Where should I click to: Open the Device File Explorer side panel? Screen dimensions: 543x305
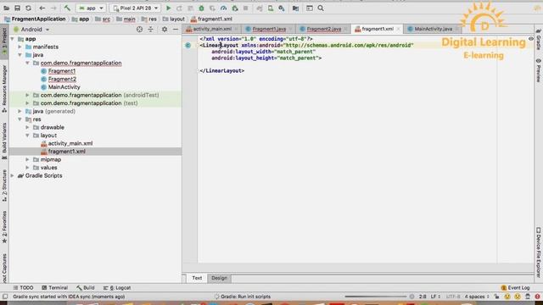[539, 252]
